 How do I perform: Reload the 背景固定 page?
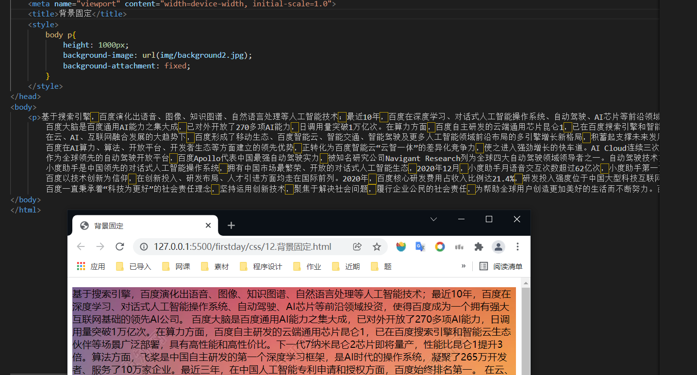coord(120,246)
